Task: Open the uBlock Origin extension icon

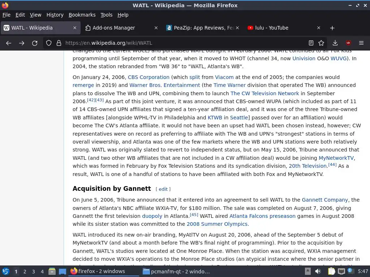Action: 348,43
